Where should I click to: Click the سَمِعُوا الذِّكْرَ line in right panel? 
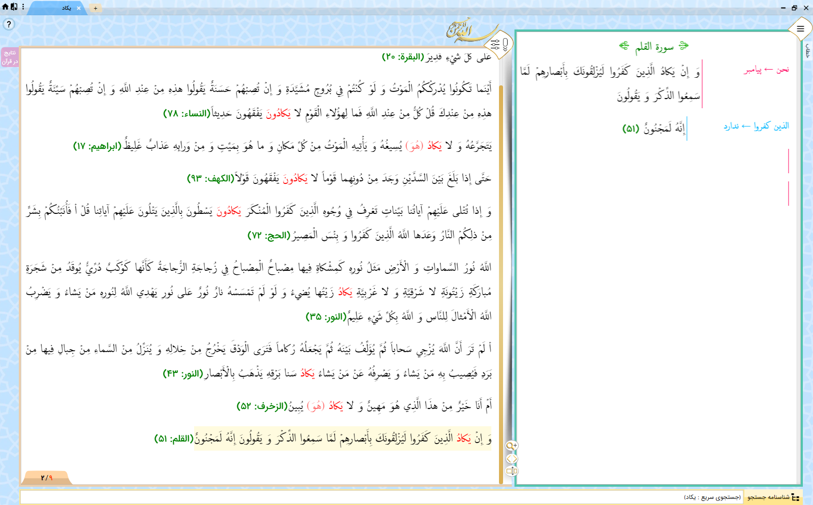658,96
